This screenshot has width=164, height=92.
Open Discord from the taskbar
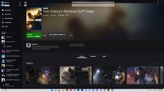point(86,90)
